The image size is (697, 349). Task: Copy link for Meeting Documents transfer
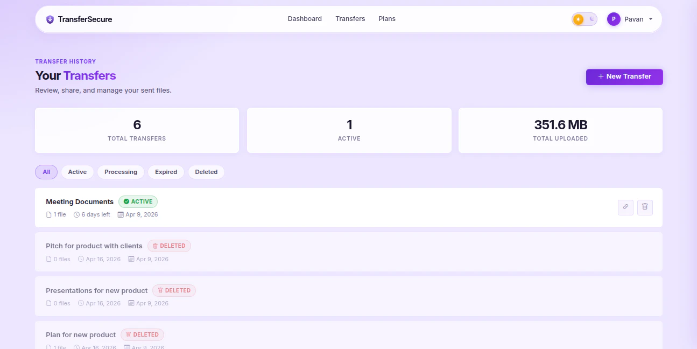click(x=625, y=207)
